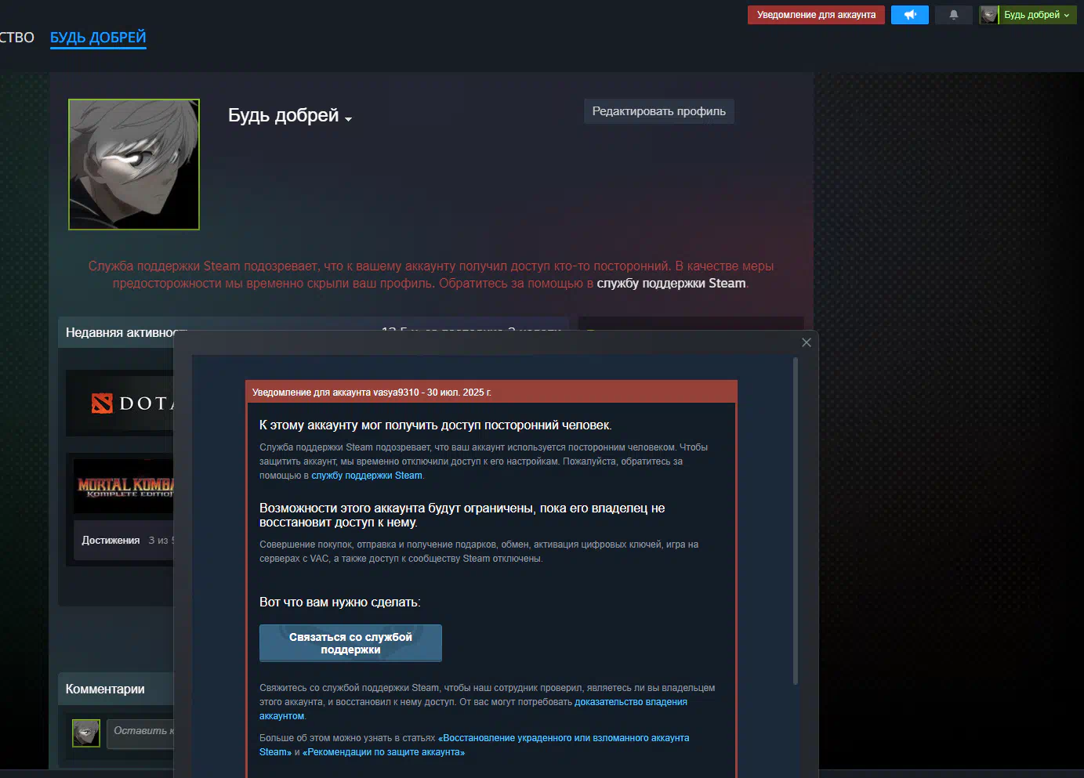Open the bell notifications icon
Screen dimensions: 1084x778
pos(954,15)
